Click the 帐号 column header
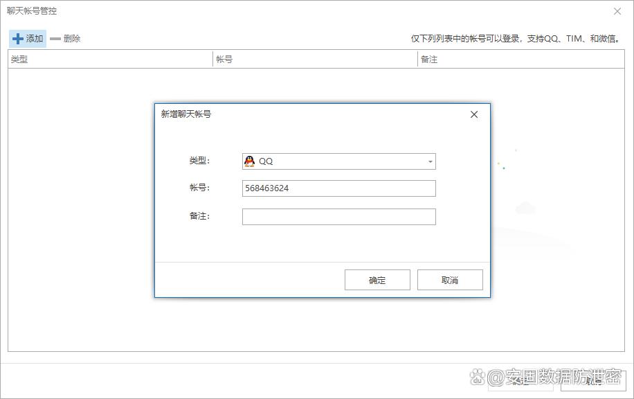The image size is (634, 399). click(315, 59)
